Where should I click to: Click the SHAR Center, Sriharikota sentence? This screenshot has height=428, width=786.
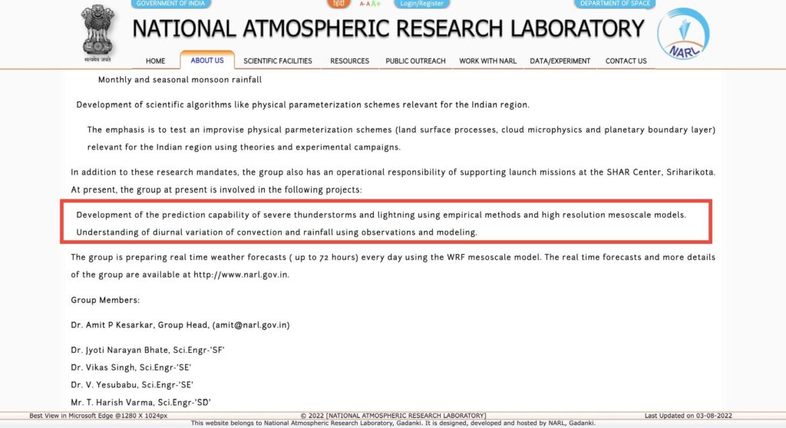coord(393,173)
